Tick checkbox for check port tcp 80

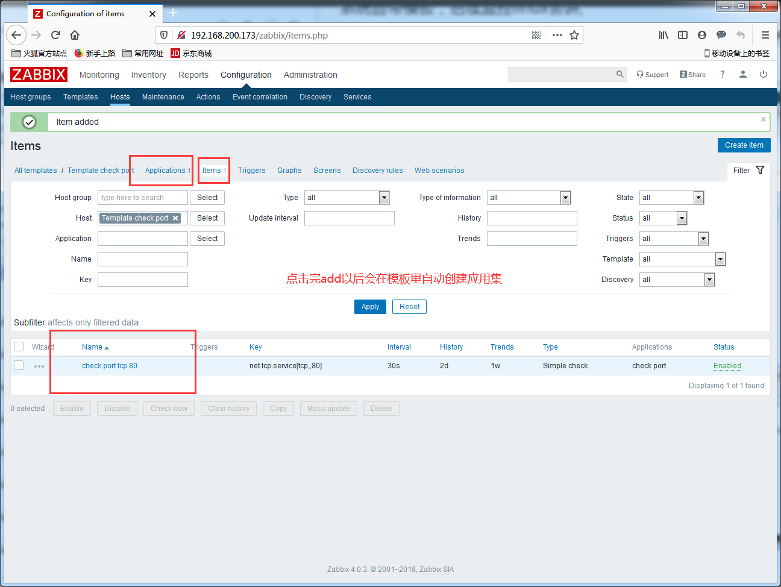(x=19, y=365)
